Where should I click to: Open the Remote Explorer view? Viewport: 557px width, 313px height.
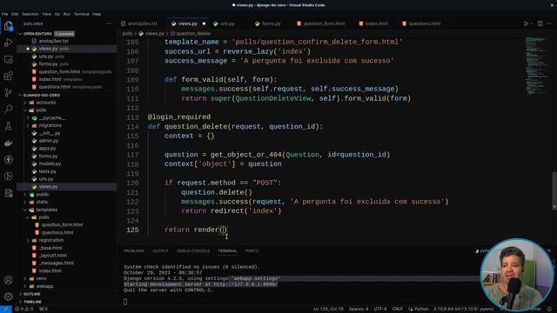coord(8,59)
